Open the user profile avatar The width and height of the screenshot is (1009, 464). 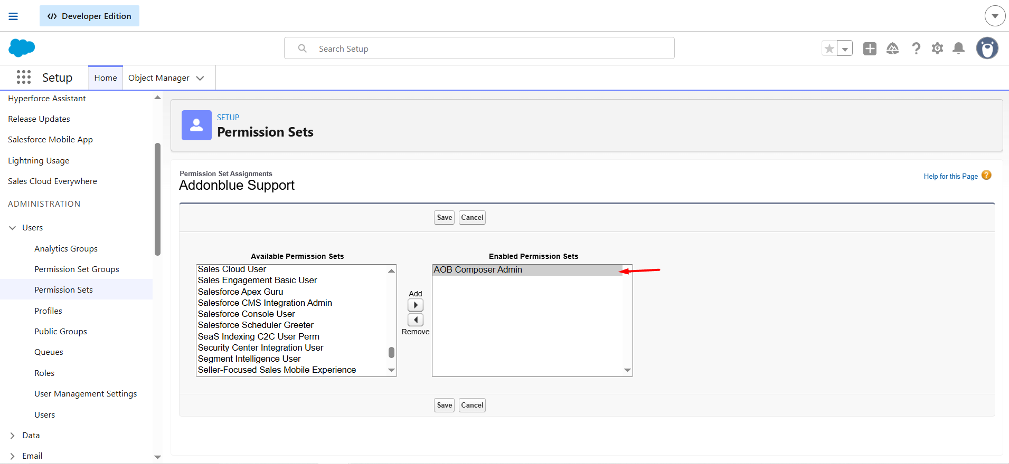[x=987, y=48]
